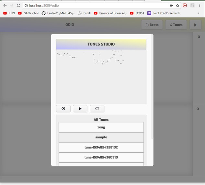This screenshot has height=185, width=205.
Task: Click the Tunes button
Action: tap(176, 25)
